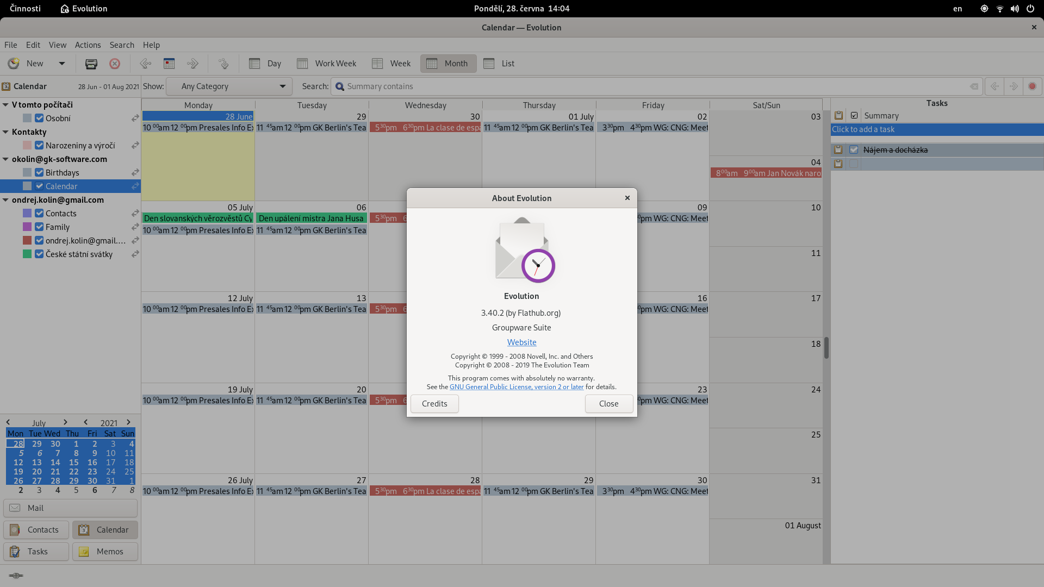Click the print icon in toolbar
The image size is (1044, 587).
91,64
